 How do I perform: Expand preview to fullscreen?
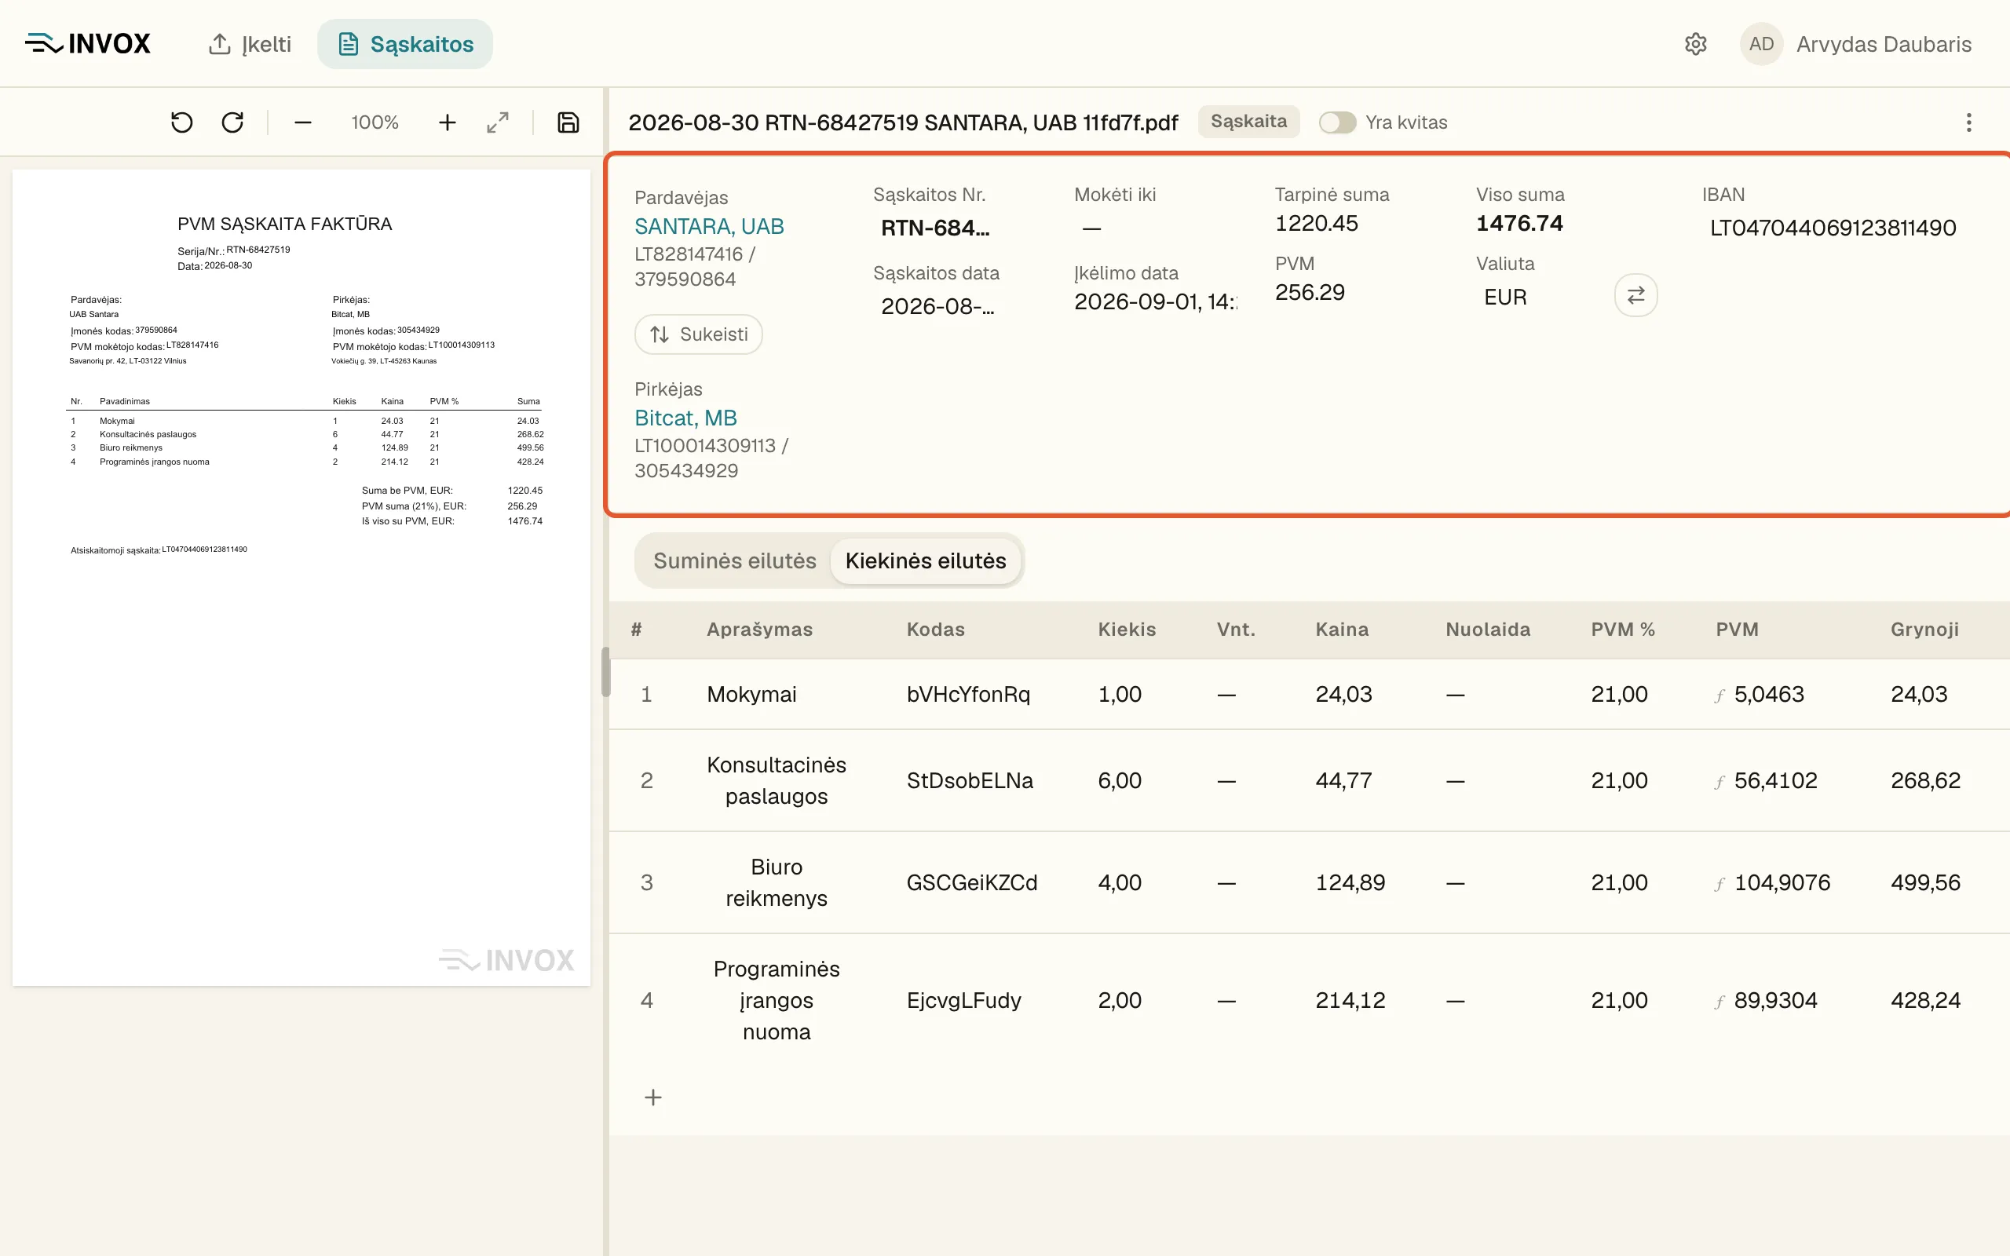(x=498, y=123)
